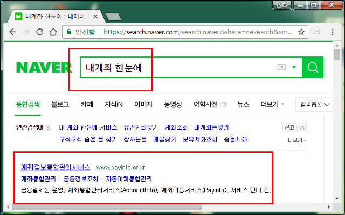Click related search 보유계좌조회
This screenshot has width=345, height=215.
[x=200, y=139]
